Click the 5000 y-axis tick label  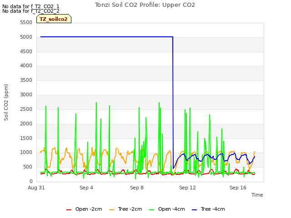click(26, 37)
